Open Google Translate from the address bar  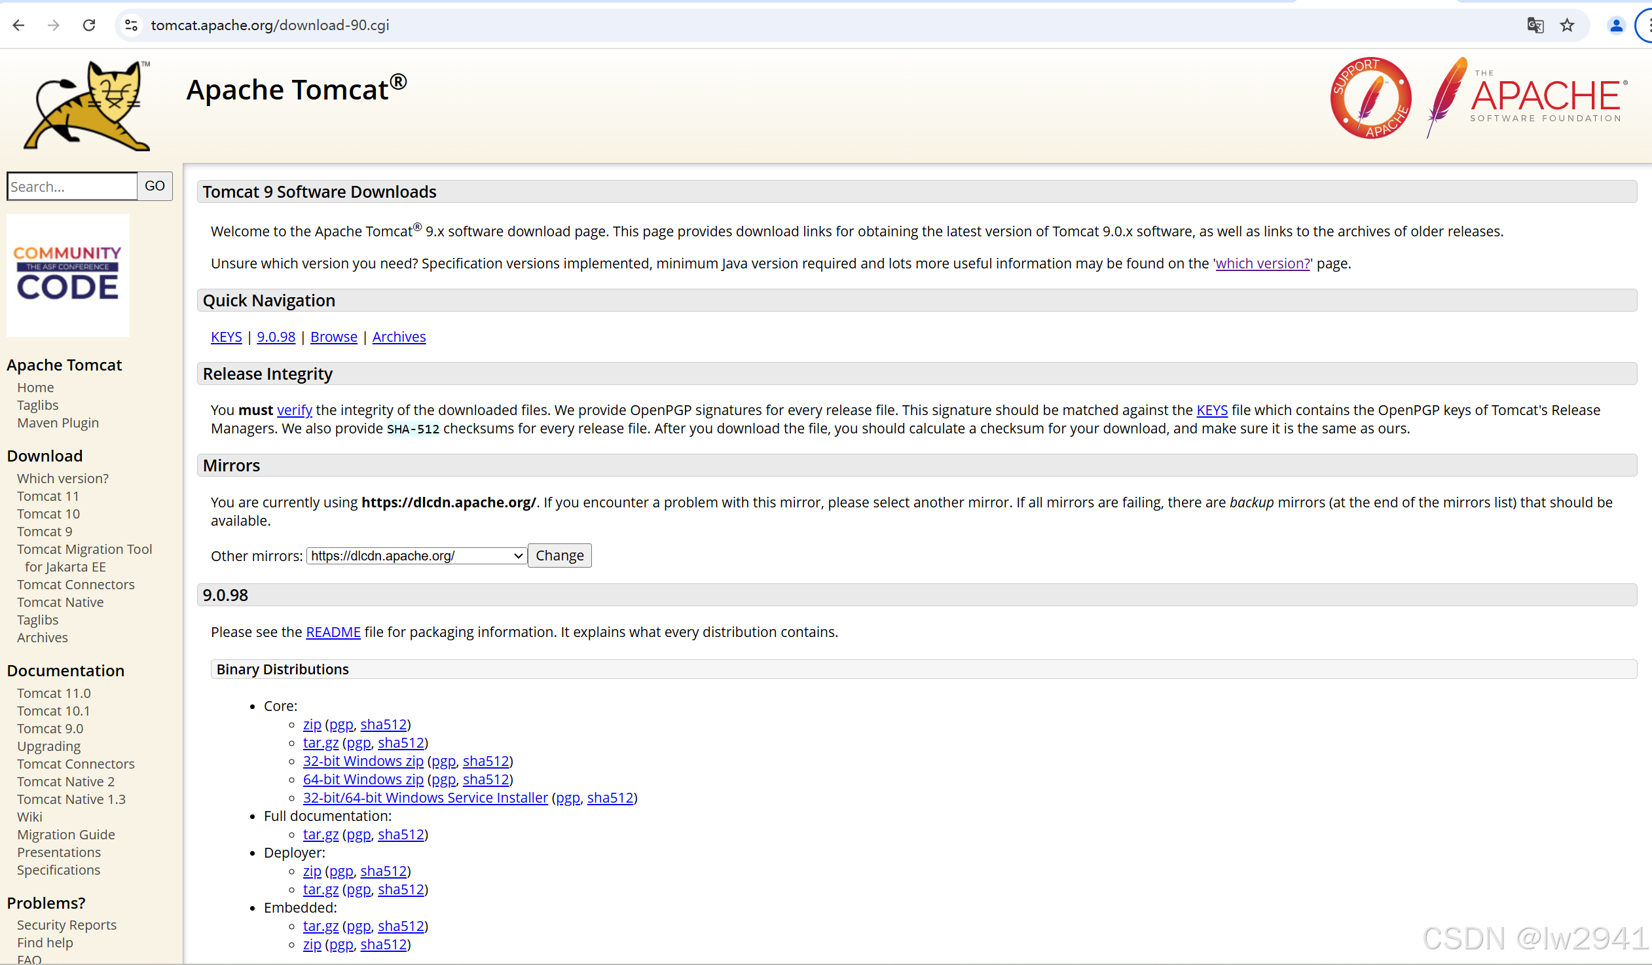(x=1535, y=25)
